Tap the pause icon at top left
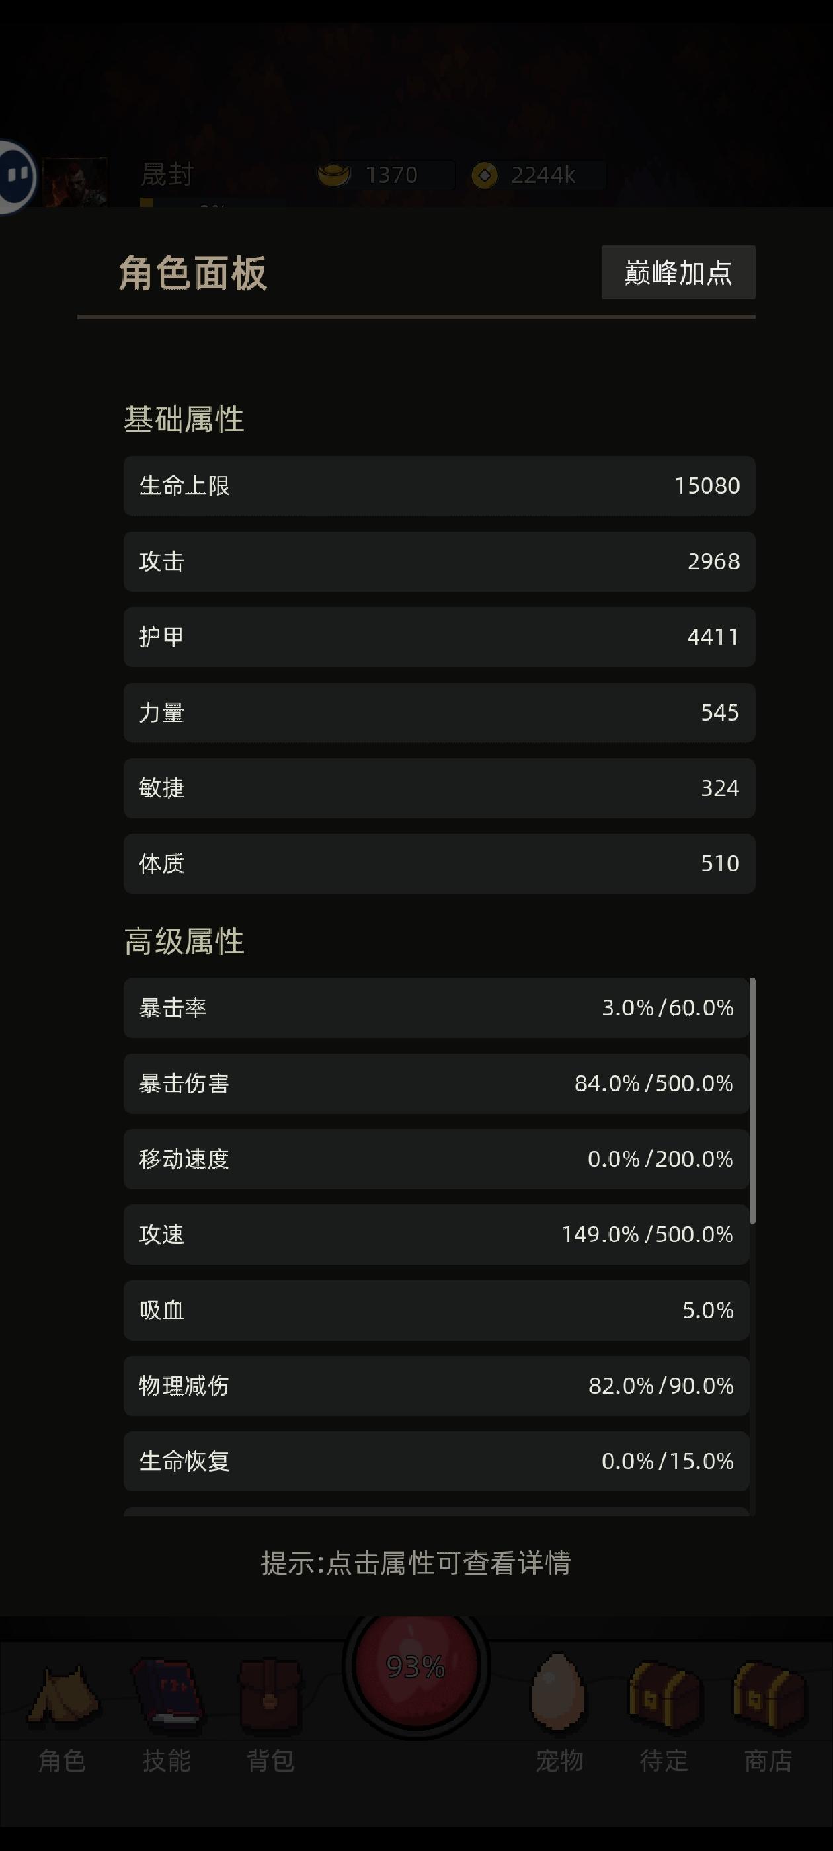 tap(16, 175)
